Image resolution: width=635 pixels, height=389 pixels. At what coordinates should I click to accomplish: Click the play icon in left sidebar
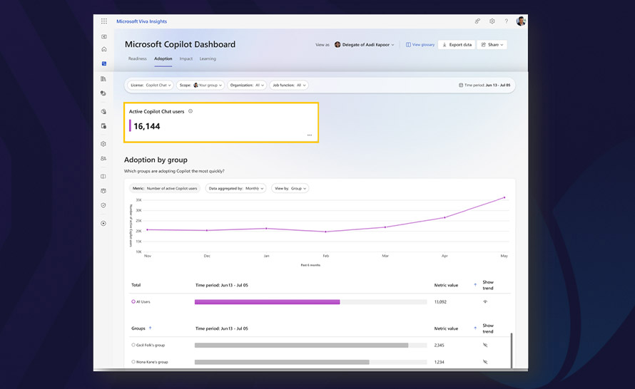tap(103, 223)
